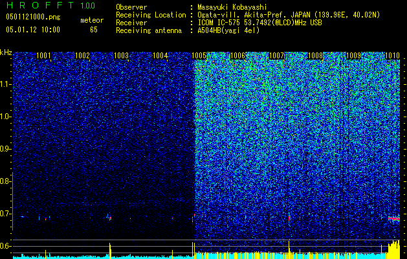Click the date stamp 05.01.12 10:00
Image resolution: width=407 pixels, height=259 pixels.
[33, 30]
